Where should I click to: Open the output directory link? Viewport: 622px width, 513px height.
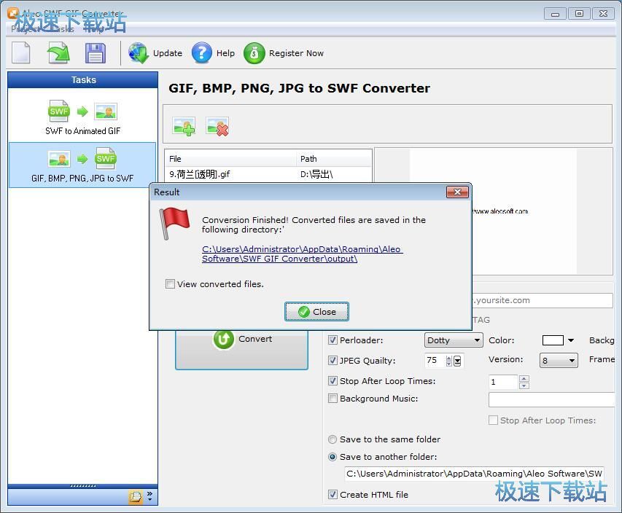[302, 254]
